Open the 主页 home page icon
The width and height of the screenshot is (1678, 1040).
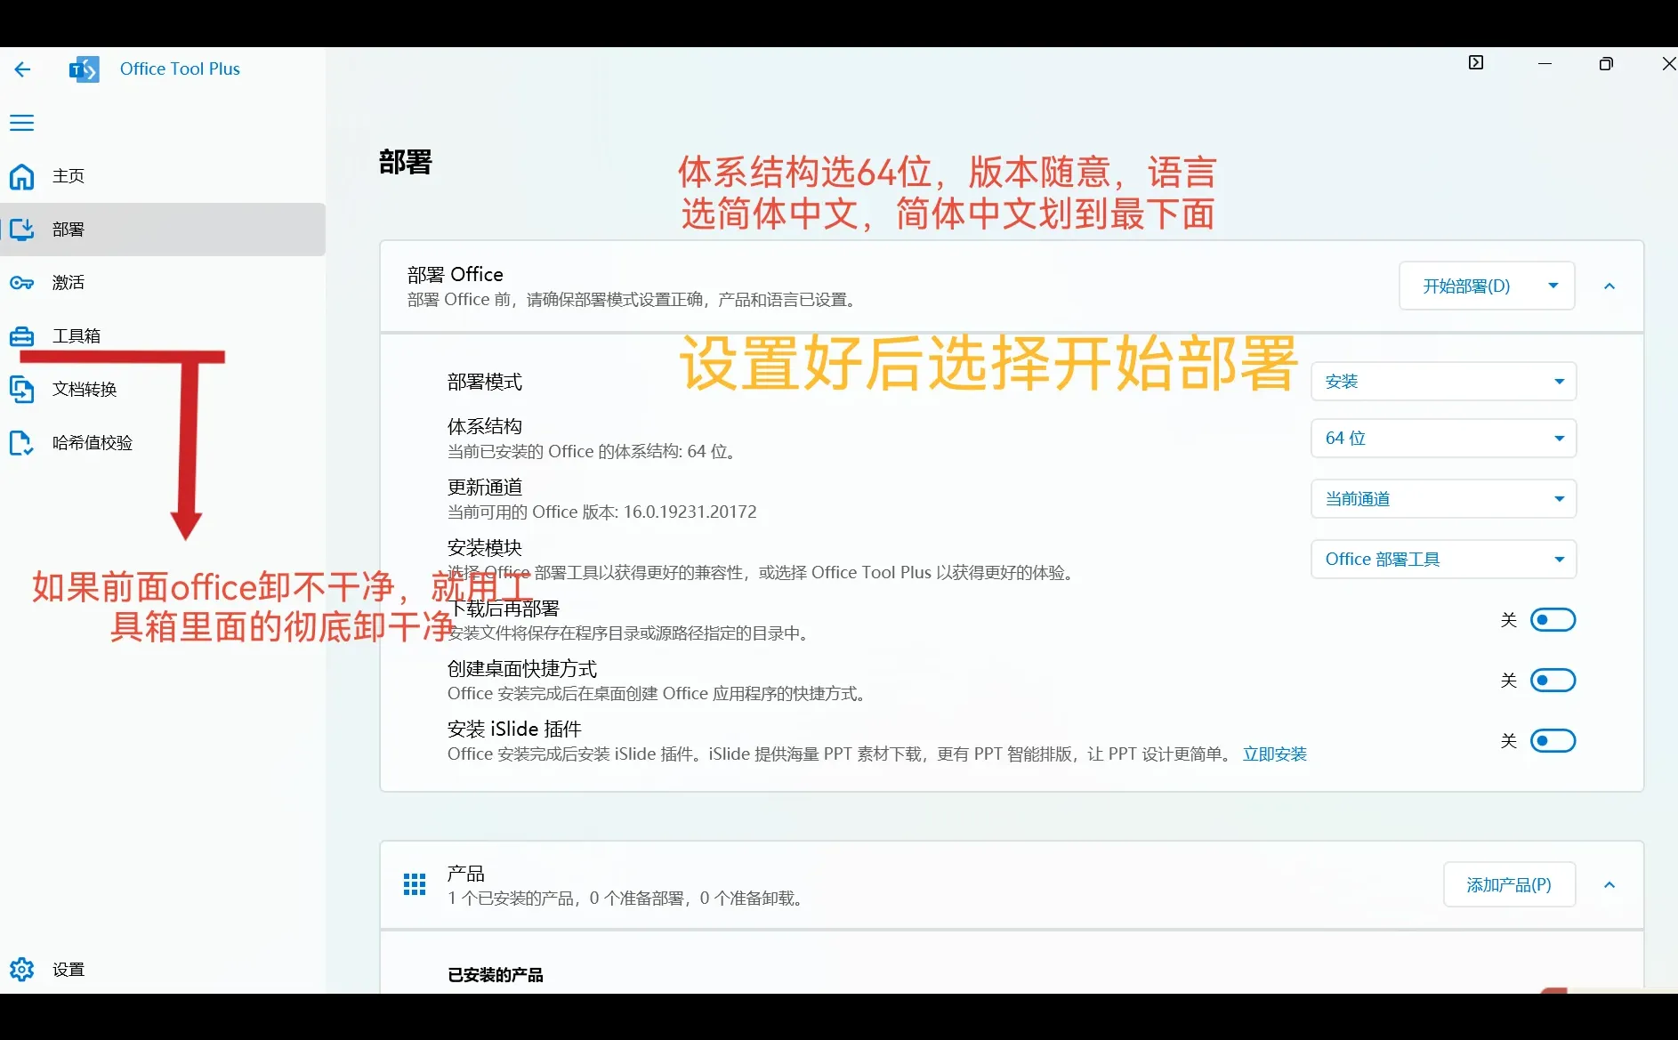21,176
